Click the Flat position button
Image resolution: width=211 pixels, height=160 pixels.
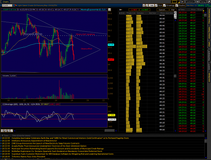[x=173, y=10]
